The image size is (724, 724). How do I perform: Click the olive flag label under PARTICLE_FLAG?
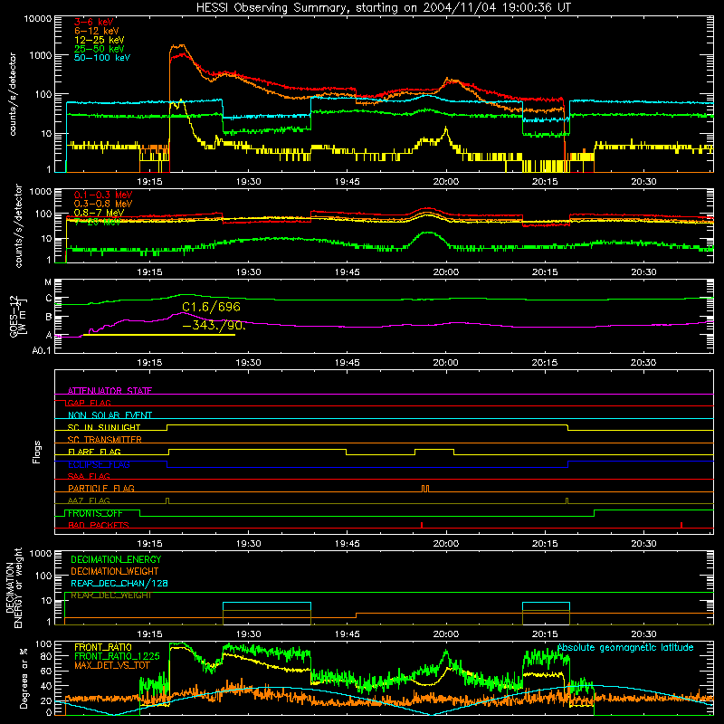[89, 500]
